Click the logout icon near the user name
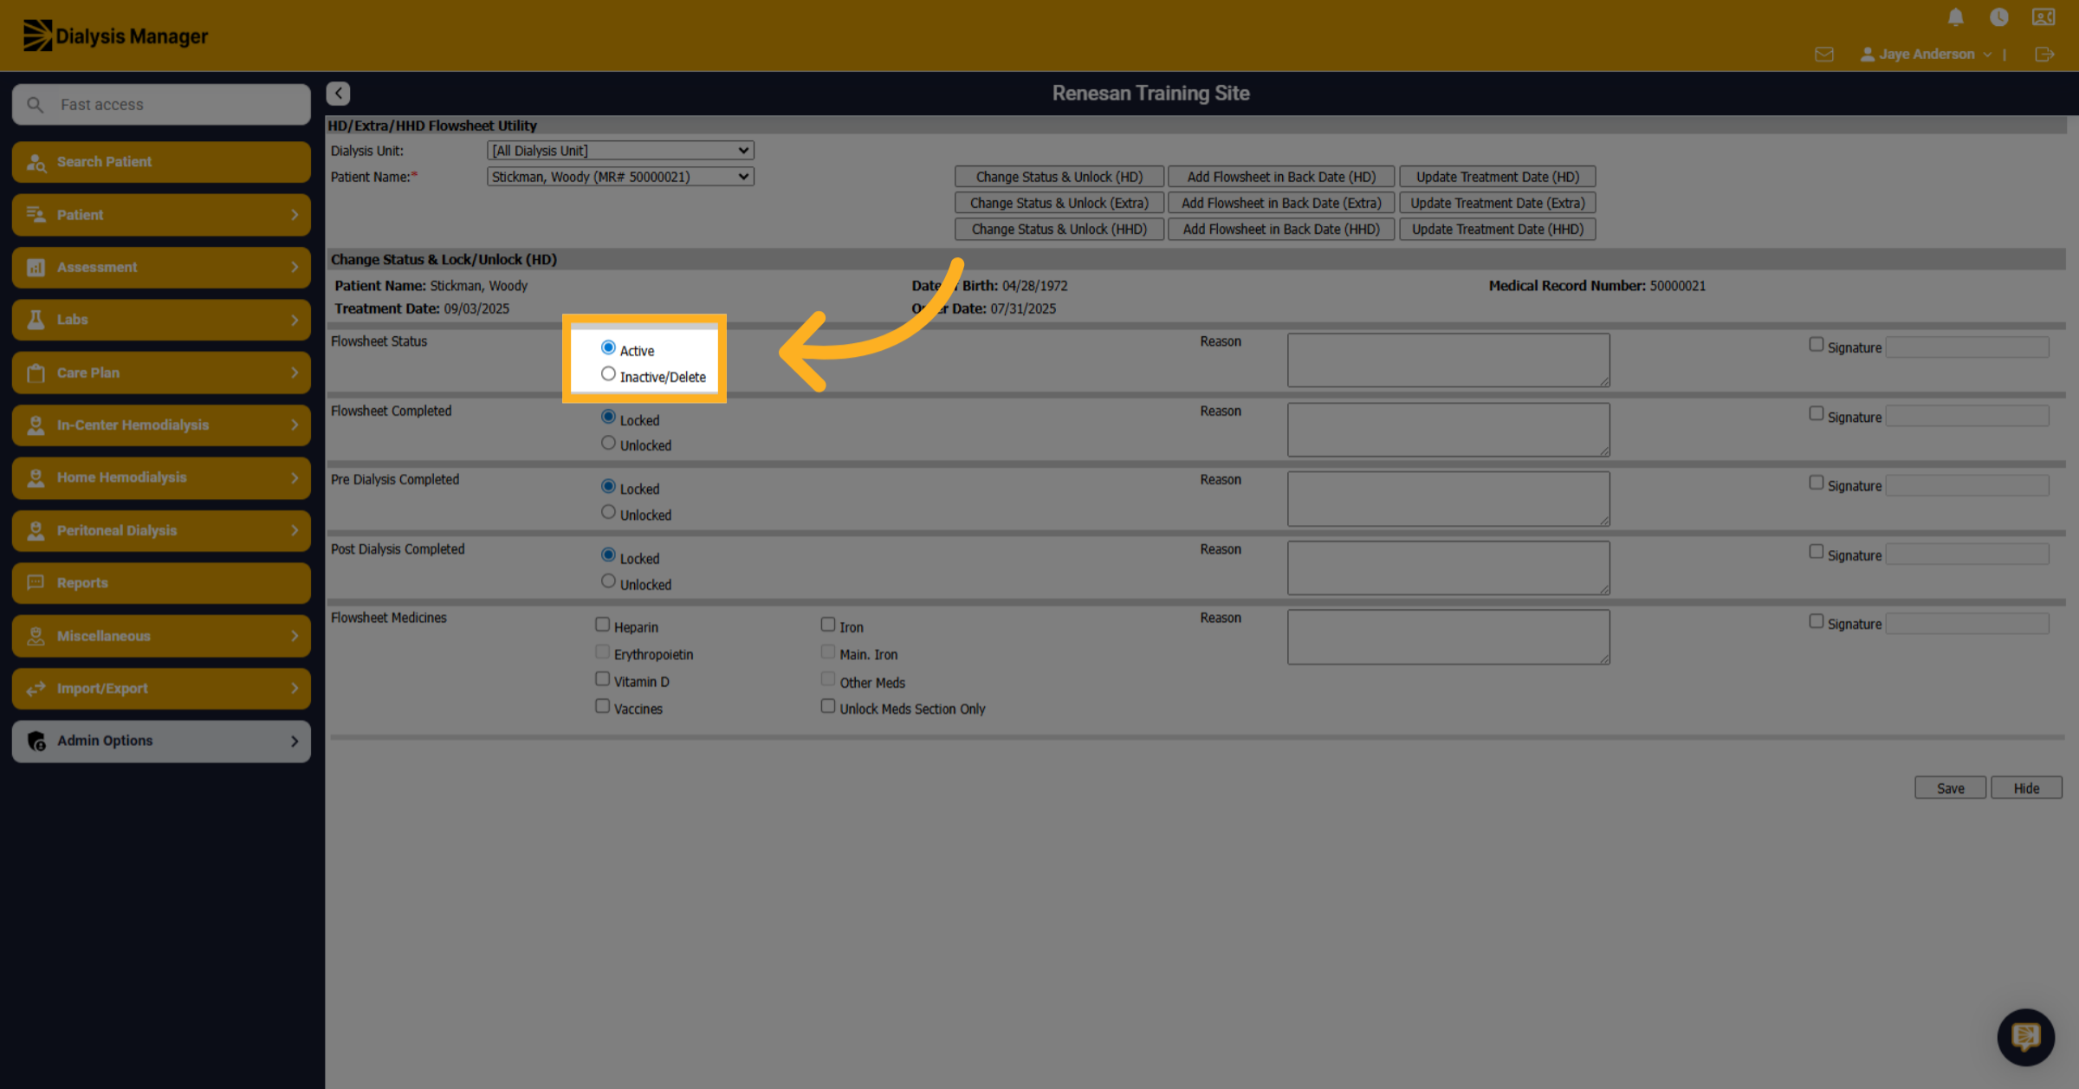This screenshot has width=2079, height=1089. pyautogui.click(x=2044, y=54)
